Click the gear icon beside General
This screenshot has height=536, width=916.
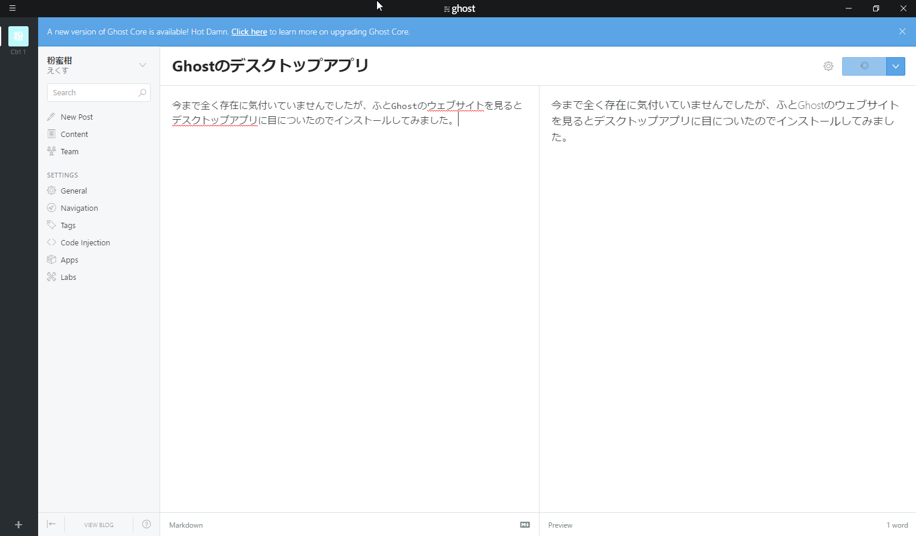[x=51, y=191]
